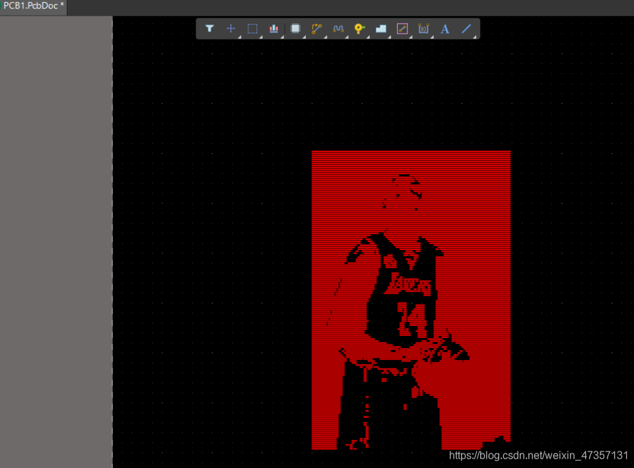Activate the interactive routing tool

click(x=316, y=28)
